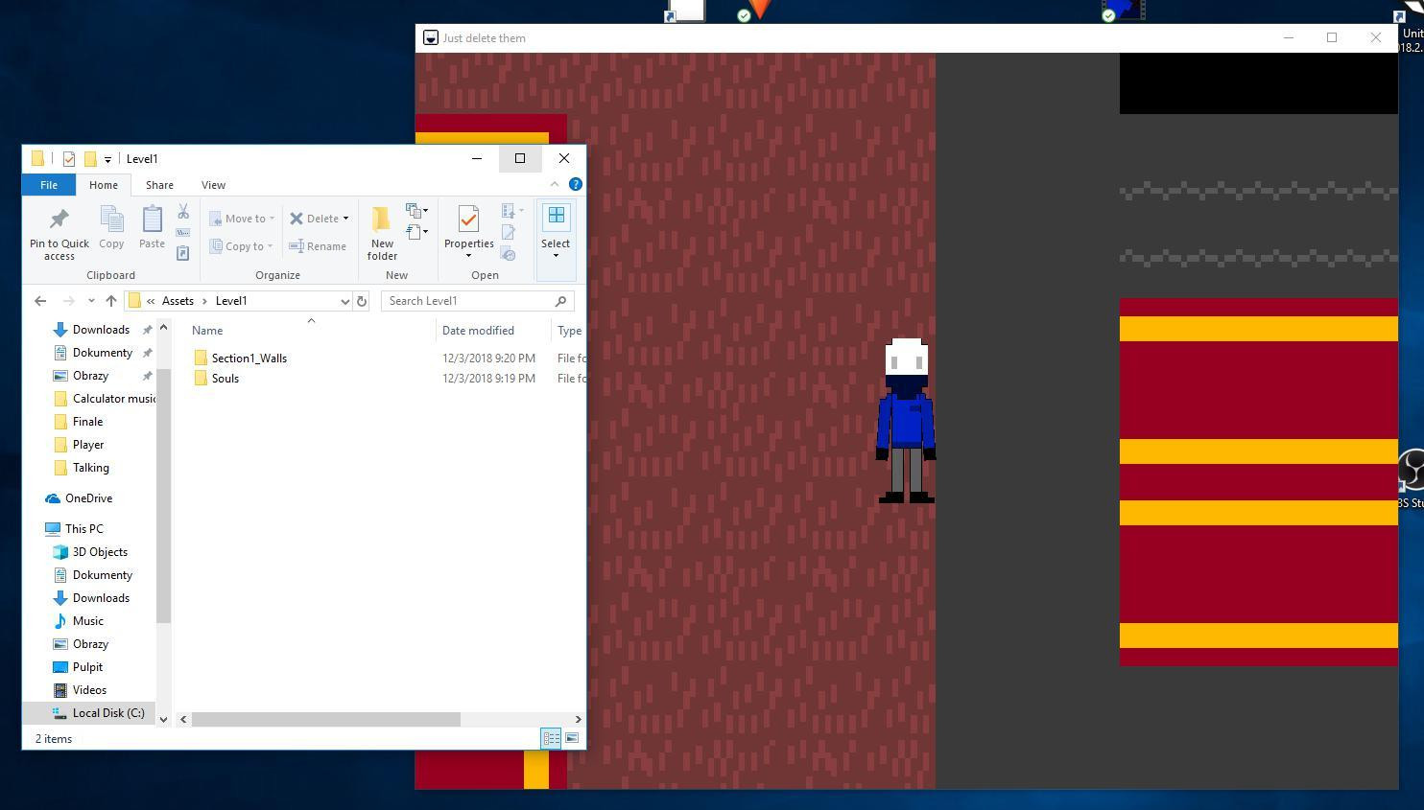The image size is (1424, 810).
Task: Sort files by Date modified header
Action: (x=478, y=331)
